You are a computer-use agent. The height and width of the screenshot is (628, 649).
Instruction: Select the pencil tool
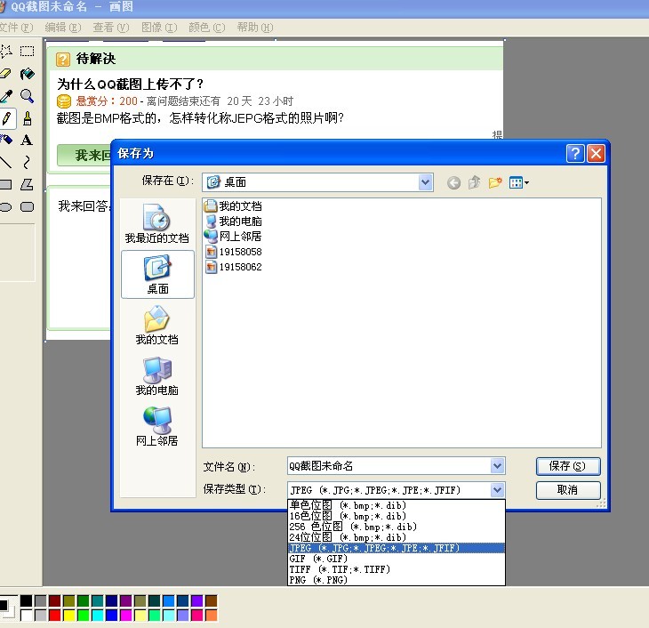pyautogui.click(x=6, y=118)
